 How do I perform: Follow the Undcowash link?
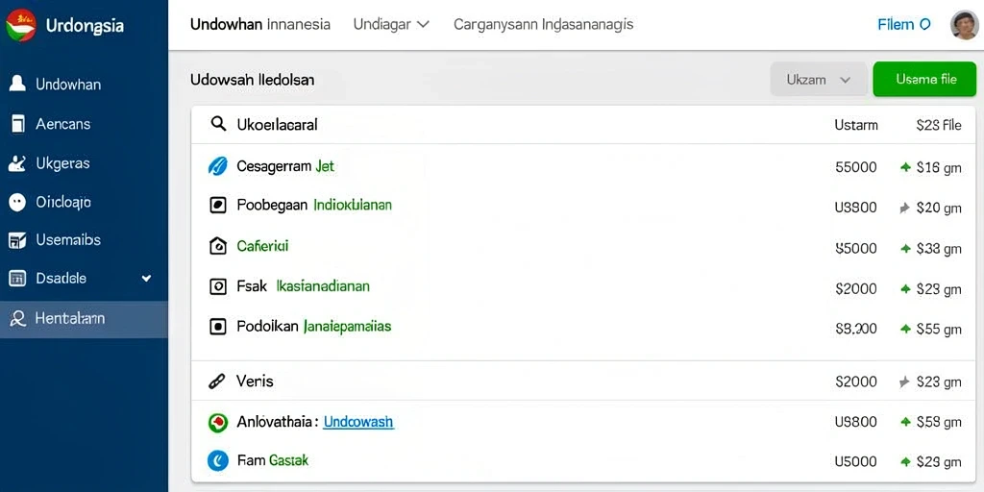pos(358,422)
